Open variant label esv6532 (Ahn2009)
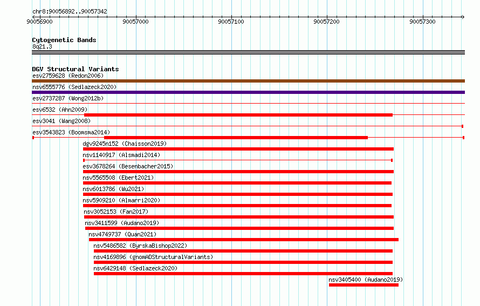Image resolution: width=480 pixels, height=306 pixels. coord(60,110)
